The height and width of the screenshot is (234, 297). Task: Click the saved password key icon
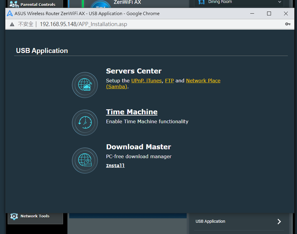coord(288,24)
